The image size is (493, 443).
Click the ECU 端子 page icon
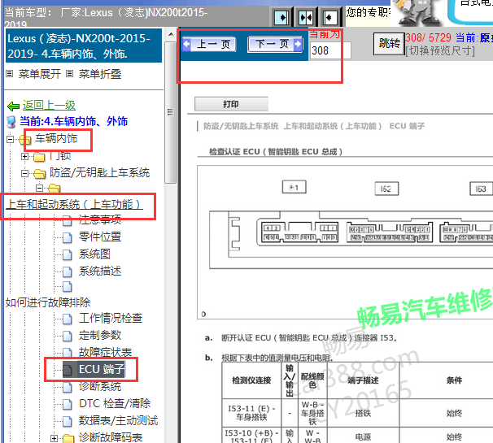(67, 370)
